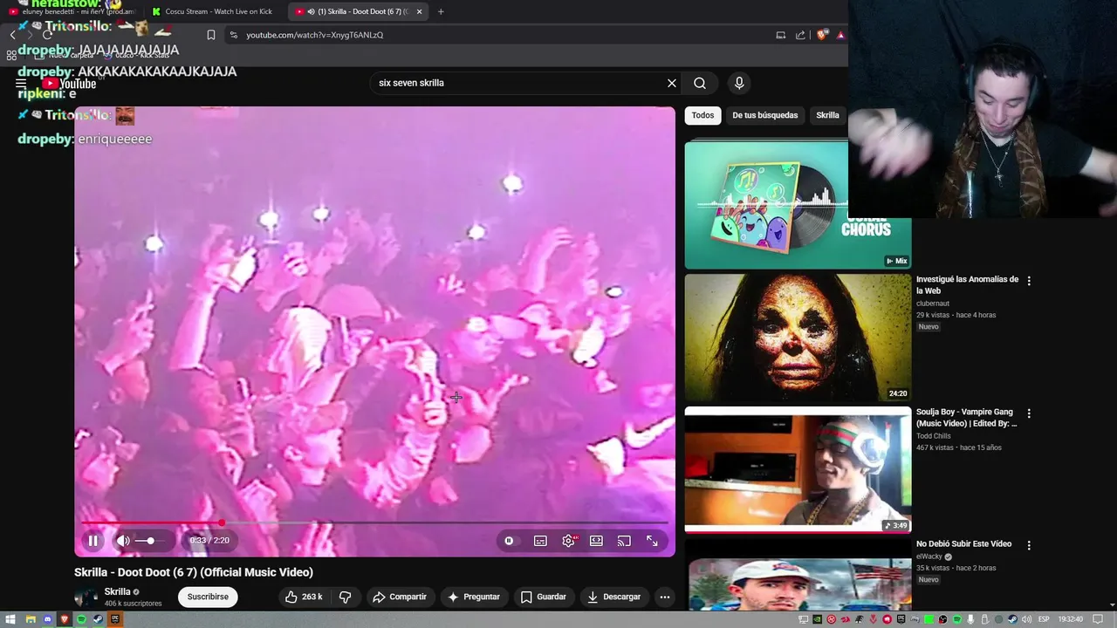Open Spotify from the taskbar

coord(81,619)
